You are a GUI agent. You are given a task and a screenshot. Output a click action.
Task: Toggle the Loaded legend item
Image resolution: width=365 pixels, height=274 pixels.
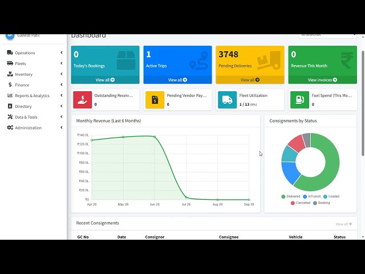[x=331, y=196]
